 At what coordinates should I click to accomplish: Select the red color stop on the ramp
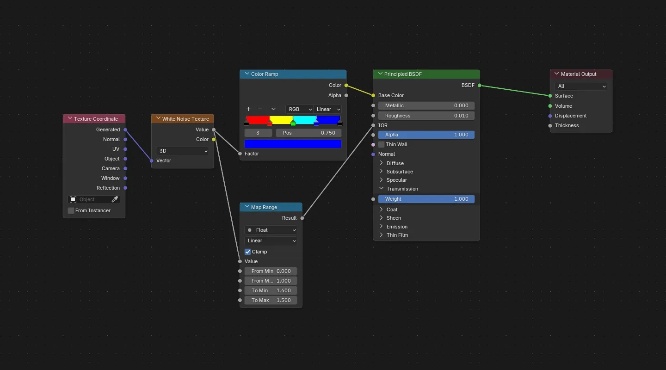[x=270, y=123]
